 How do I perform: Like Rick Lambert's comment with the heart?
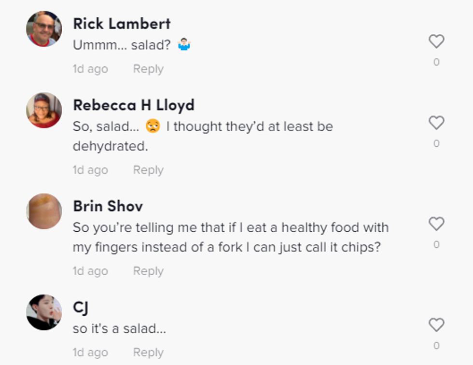[x=436, y=42]
